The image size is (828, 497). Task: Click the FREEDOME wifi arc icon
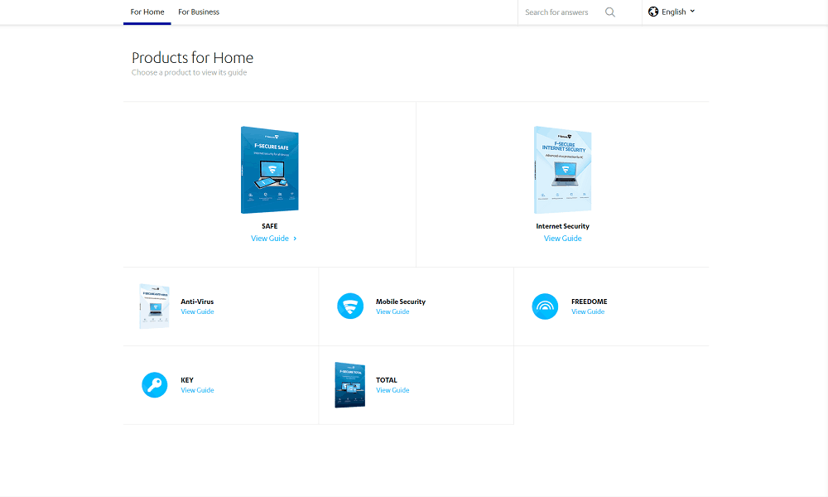[x=545, y=306]
